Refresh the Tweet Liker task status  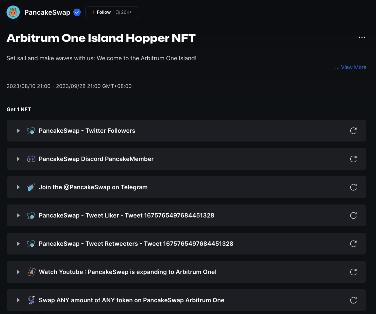353,215
